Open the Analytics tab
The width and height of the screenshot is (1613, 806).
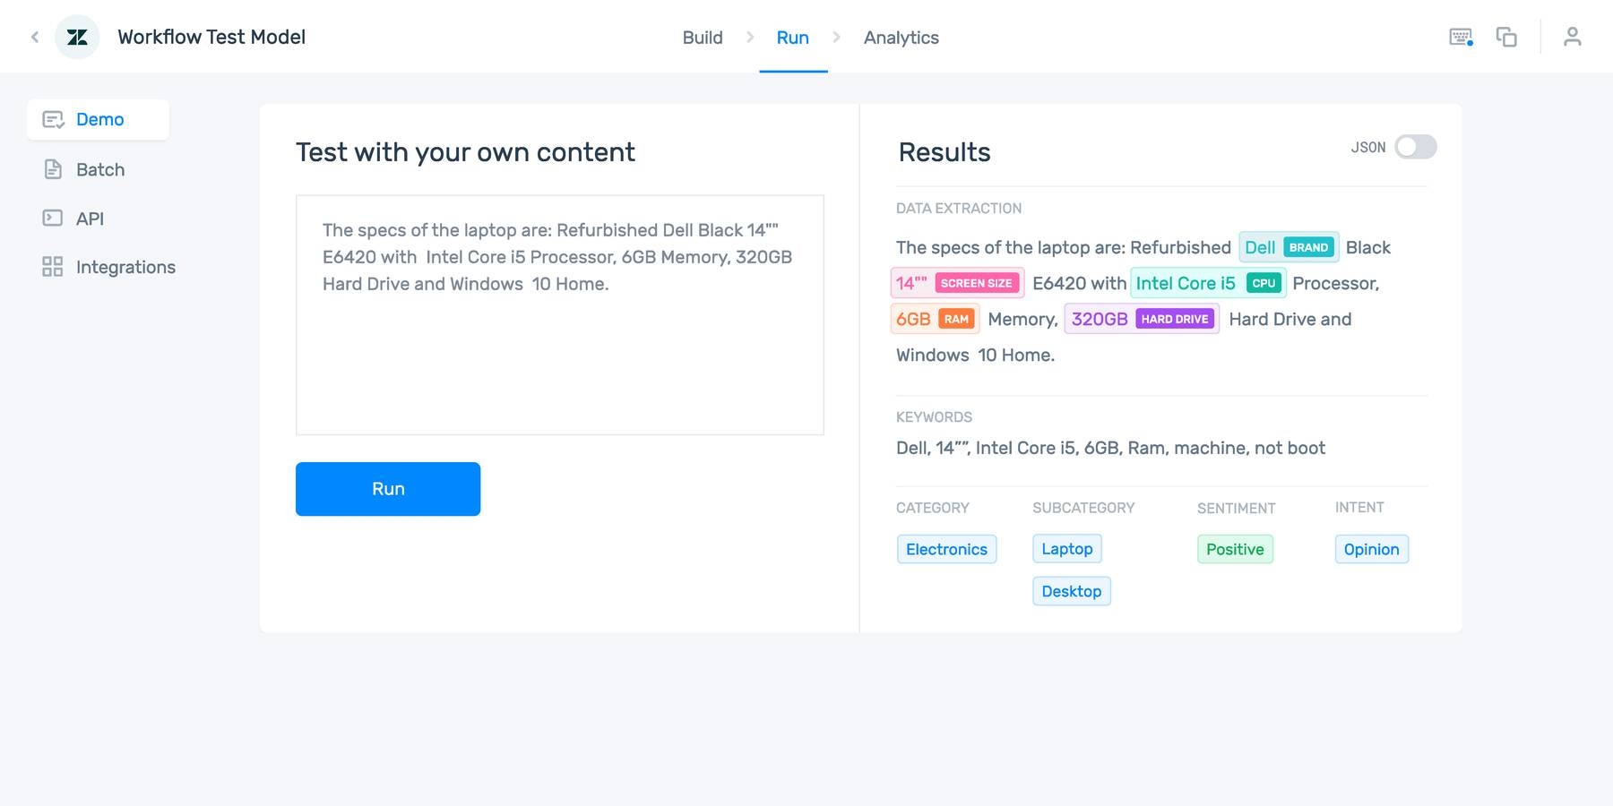[x=901, y=38]
